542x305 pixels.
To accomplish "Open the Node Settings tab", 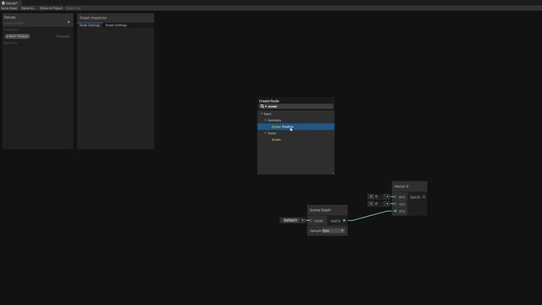I will click(x=90, y=25).
